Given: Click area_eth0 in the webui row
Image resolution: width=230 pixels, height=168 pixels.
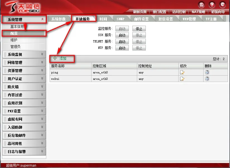Looking at the screenshot, I should click(x=100, y=79).
